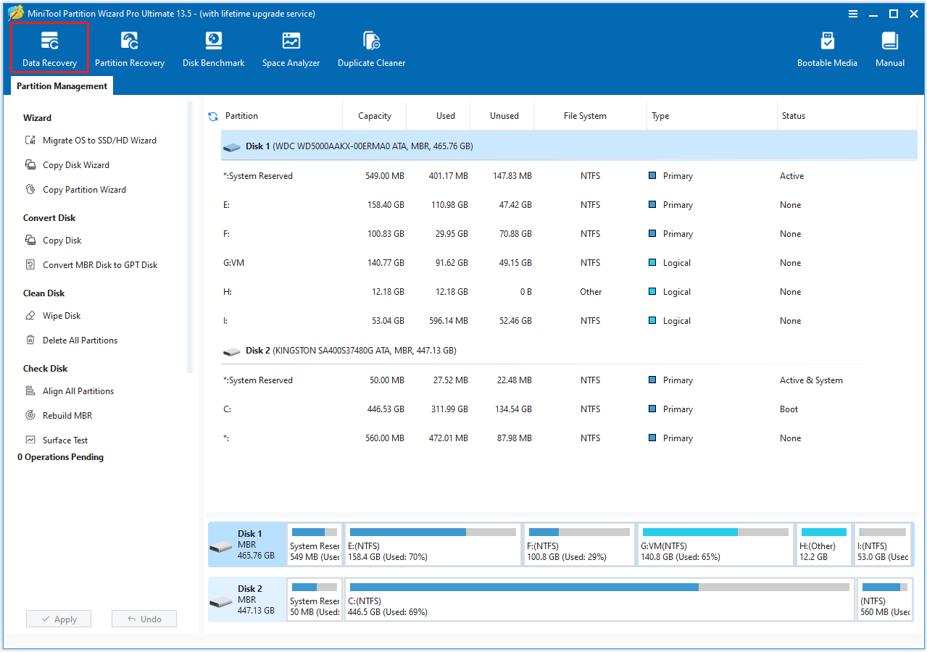Run the Disk Benchmark tool
This screenshot has height=652, width=927.
pyautogui.click(x=213, y=47)
